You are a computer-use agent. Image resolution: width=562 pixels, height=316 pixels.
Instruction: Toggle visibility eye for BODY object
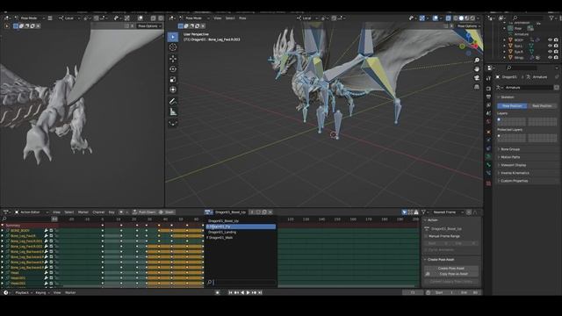pos(550,40)
